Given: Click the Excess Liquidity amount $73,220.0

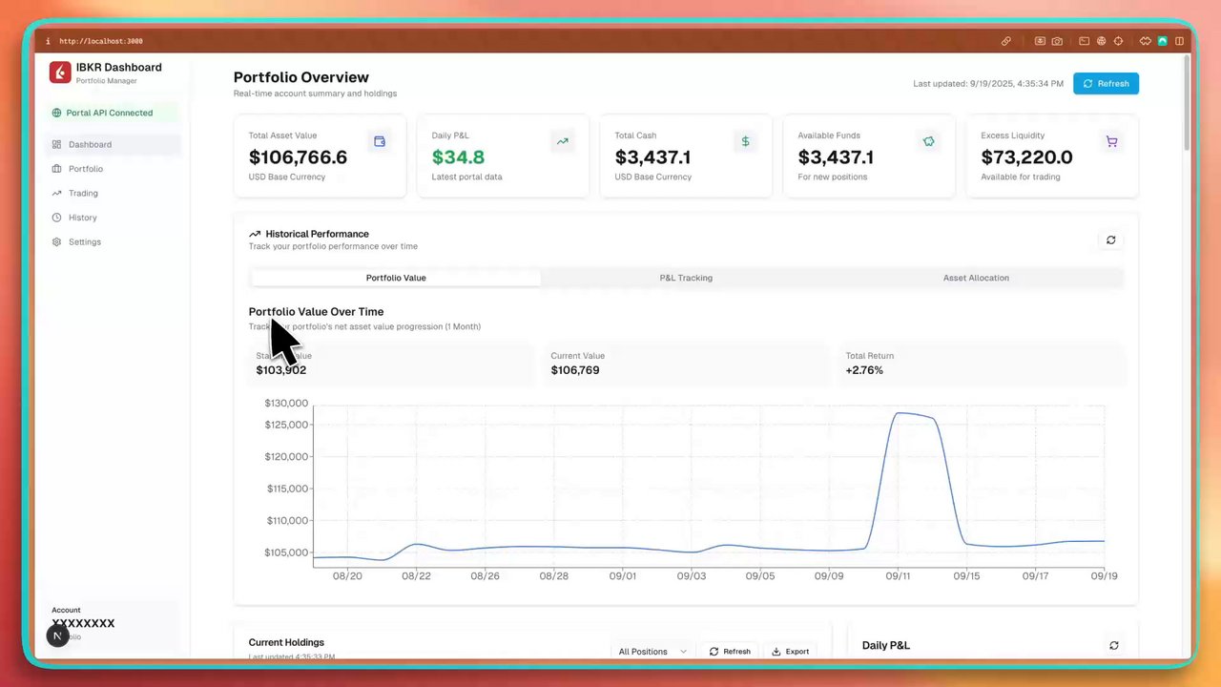Looking at the screenshot, I should [x=1026, y=157].
